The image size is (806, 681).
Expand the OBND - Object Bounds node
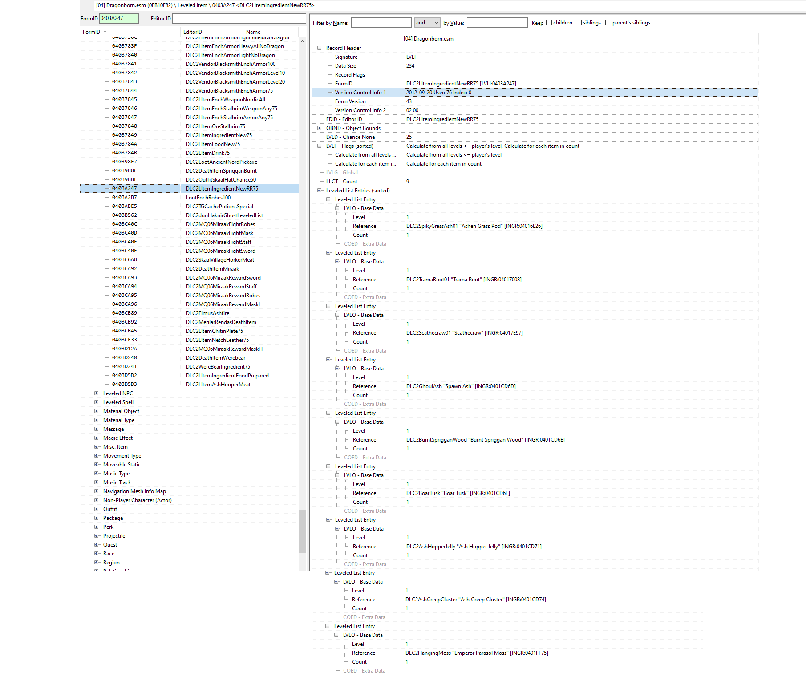point(320,128)
